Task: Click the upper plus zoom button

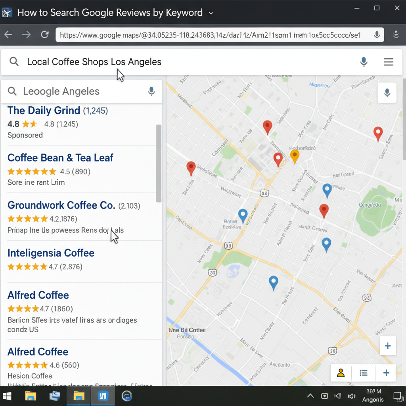Action: pos(388,346)
